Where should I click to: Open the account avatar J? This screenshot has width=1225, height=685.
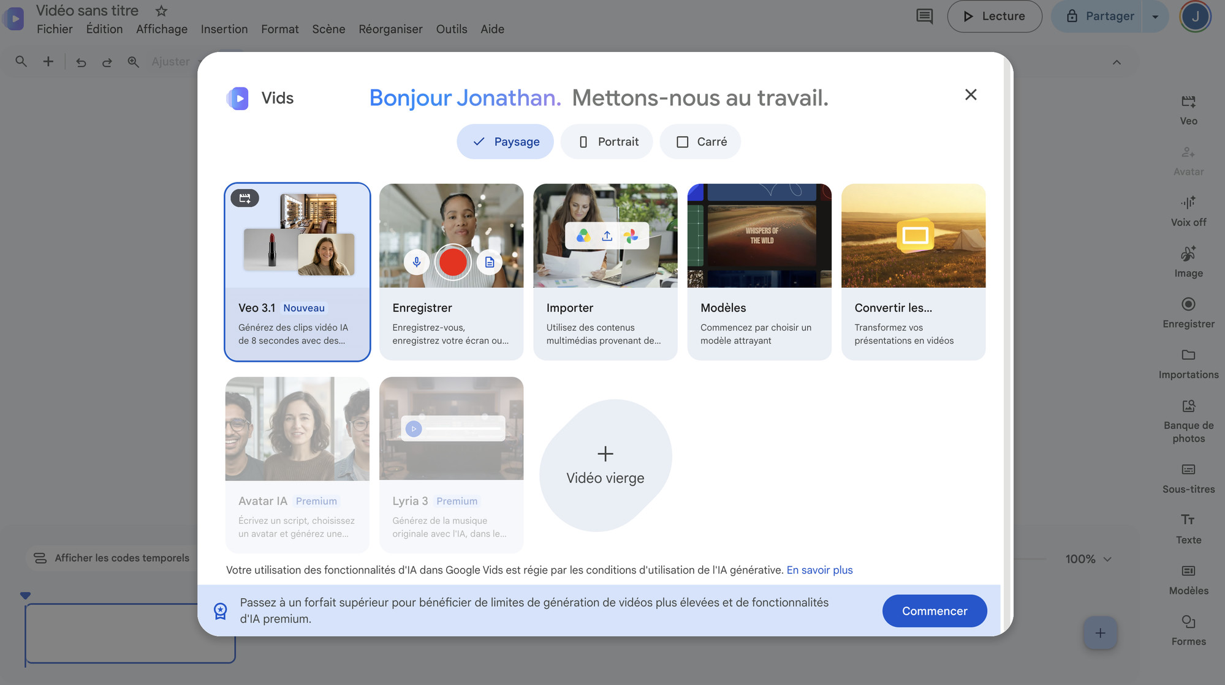(1195, 17)
